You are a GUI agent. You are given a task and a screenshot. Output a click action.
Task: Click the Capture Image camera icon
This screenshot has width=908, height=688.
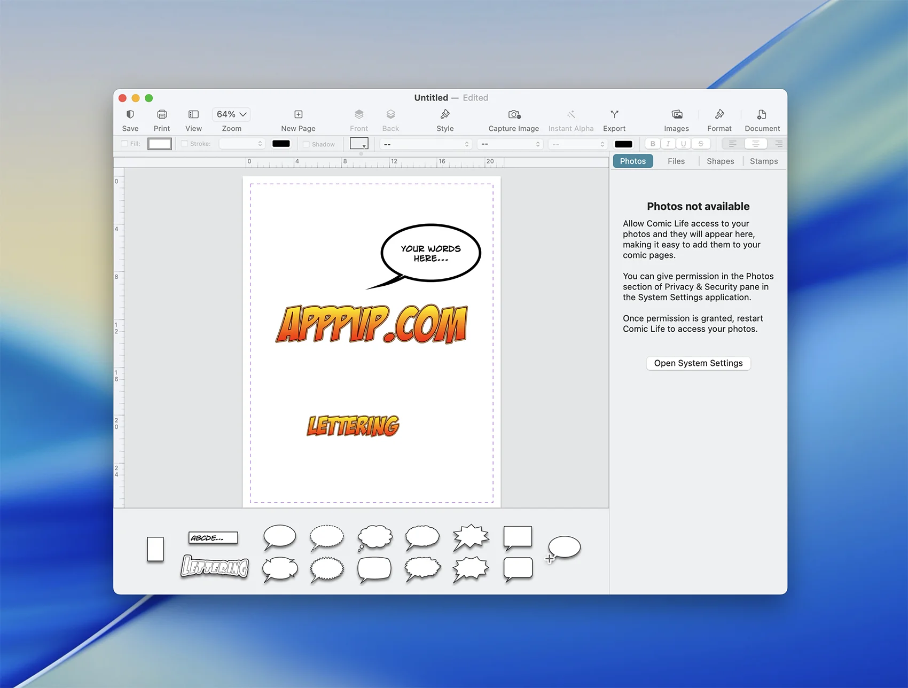click(x=514, y=115)
